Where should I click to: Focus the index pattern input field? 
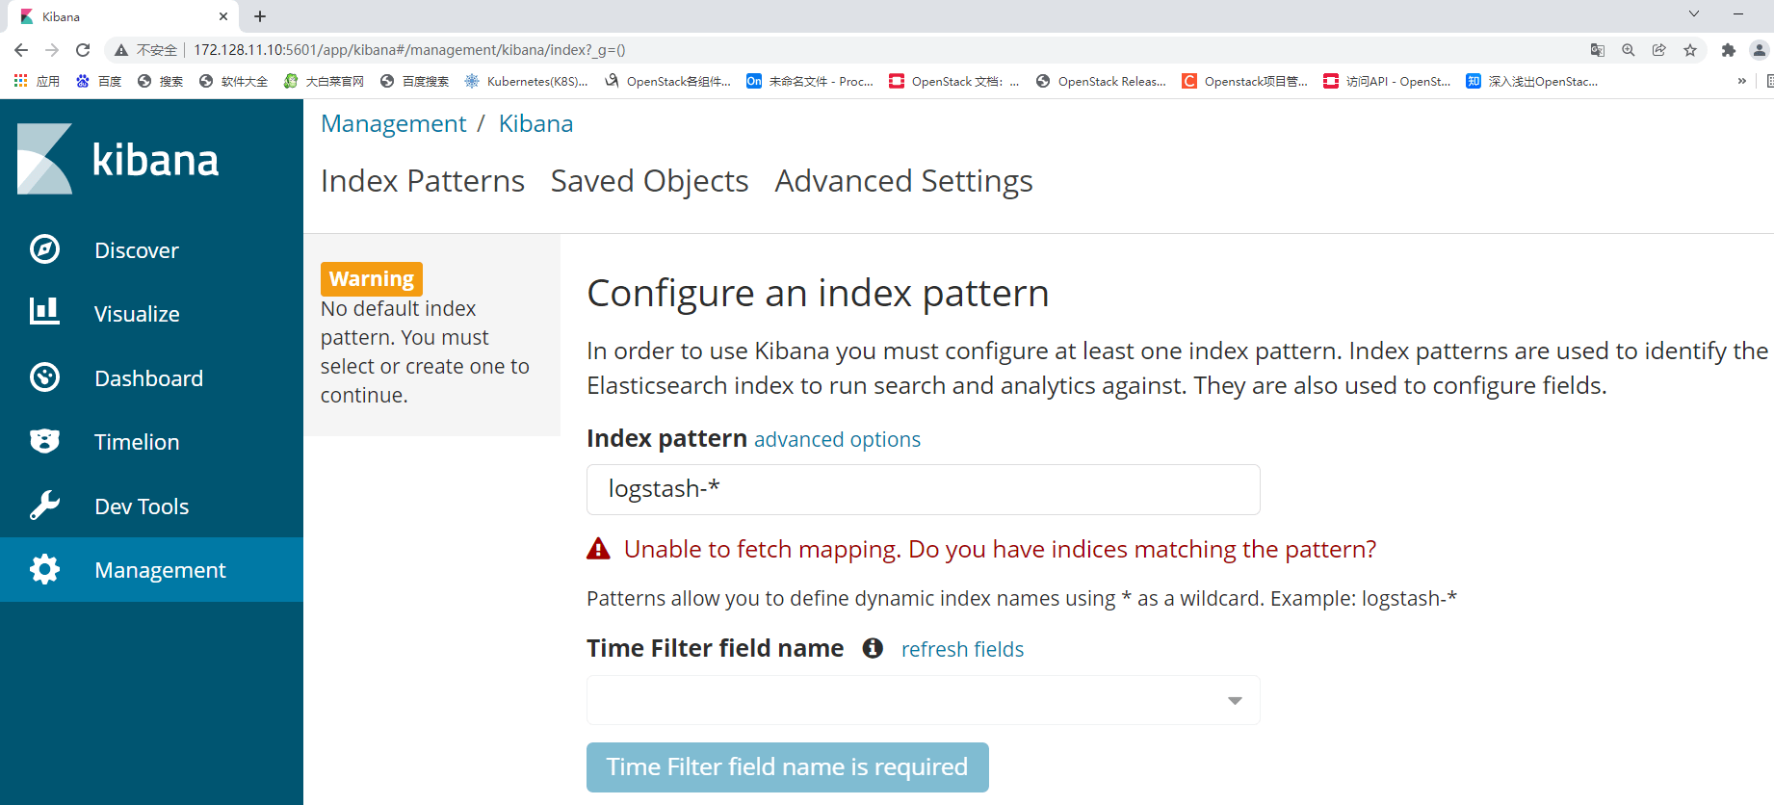(923, 489)
